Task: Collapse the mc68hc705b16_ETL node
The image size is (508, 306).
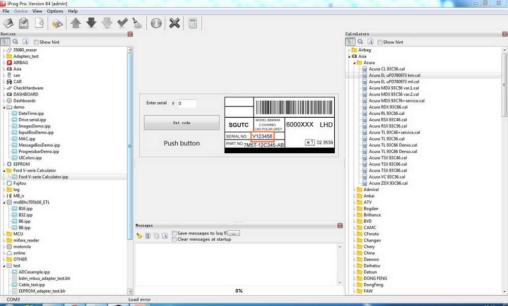Action: point(4,202)
